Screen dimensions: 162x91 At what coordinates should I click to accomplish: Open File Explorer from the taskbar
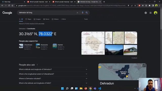click(81, 88)
